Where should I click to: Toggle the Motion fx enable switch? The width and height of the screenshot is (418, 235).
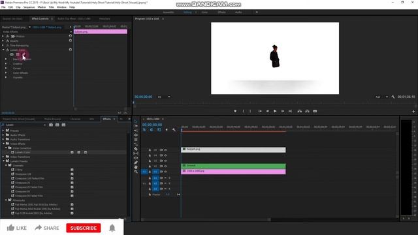8,37
